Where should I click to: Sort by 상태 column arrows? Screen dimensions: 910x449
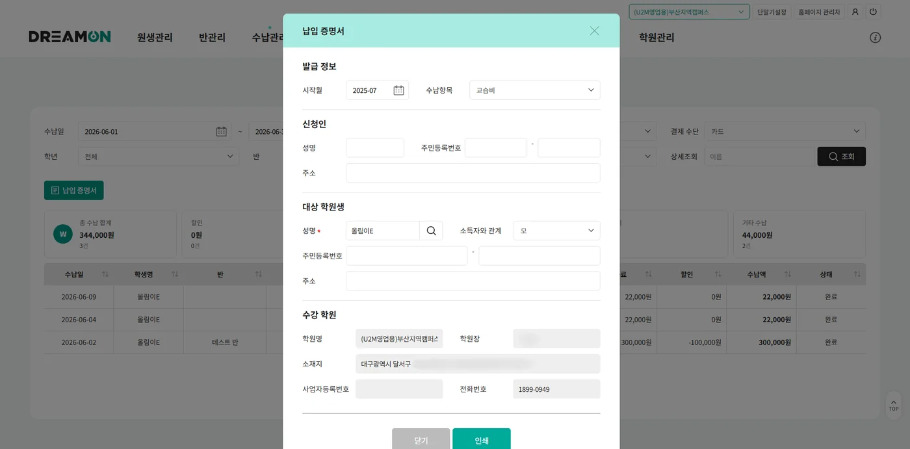pyautogui.click(x=856, y=275)
